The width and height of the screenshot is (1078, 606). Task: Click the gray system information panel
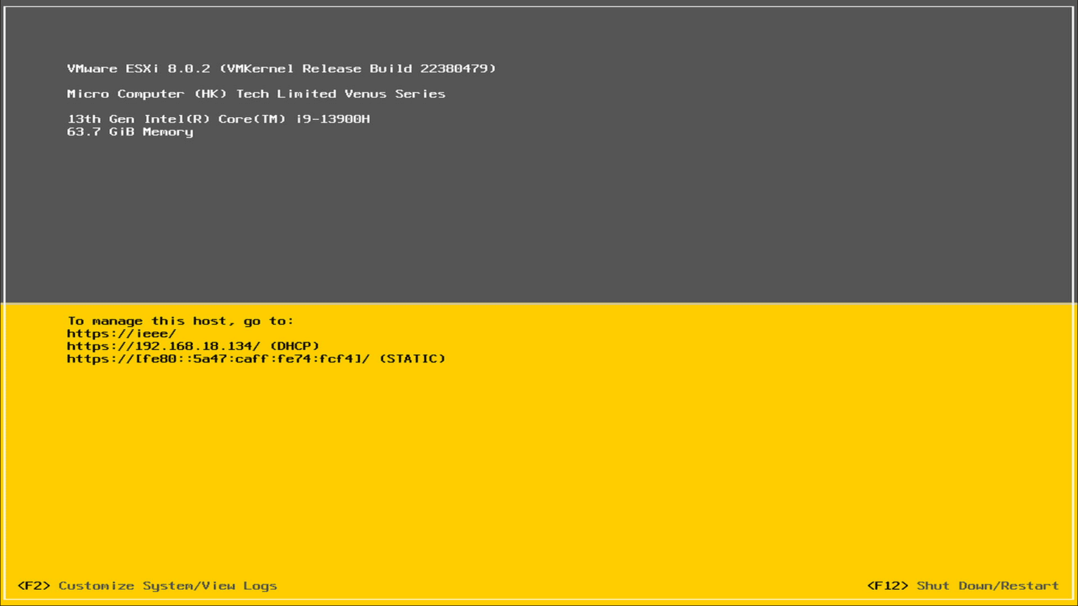coord(539,210)
